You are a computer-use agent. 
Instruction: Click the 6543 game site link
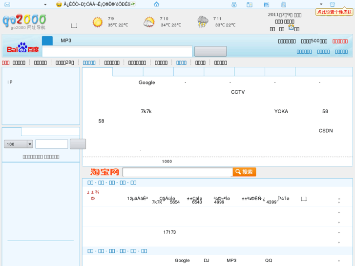197,202
